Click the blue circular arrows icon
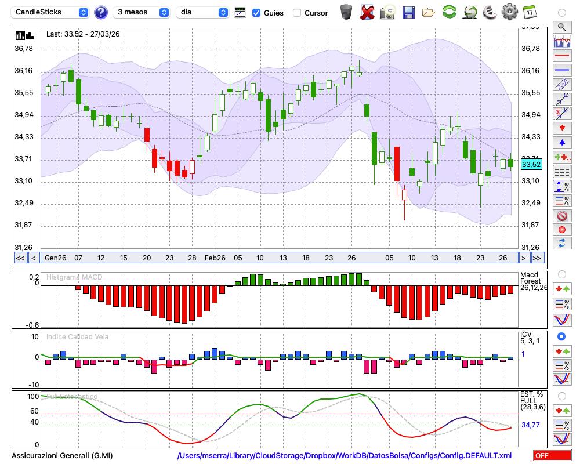 click(562, 244)
